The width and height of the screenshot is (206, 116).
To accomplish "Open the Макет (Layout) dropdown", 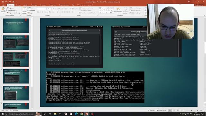I will (31, 8).
